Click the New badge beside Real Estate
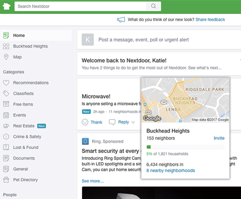 tap(42, 126)
